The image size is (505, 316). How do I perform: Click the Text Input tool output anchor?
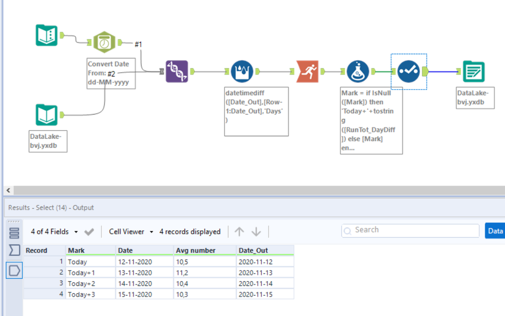[x=62, y=35]
